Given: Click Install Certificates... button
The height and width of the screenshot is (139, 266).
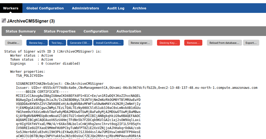Looking at the screenshot, I should (x=108, y=43).
